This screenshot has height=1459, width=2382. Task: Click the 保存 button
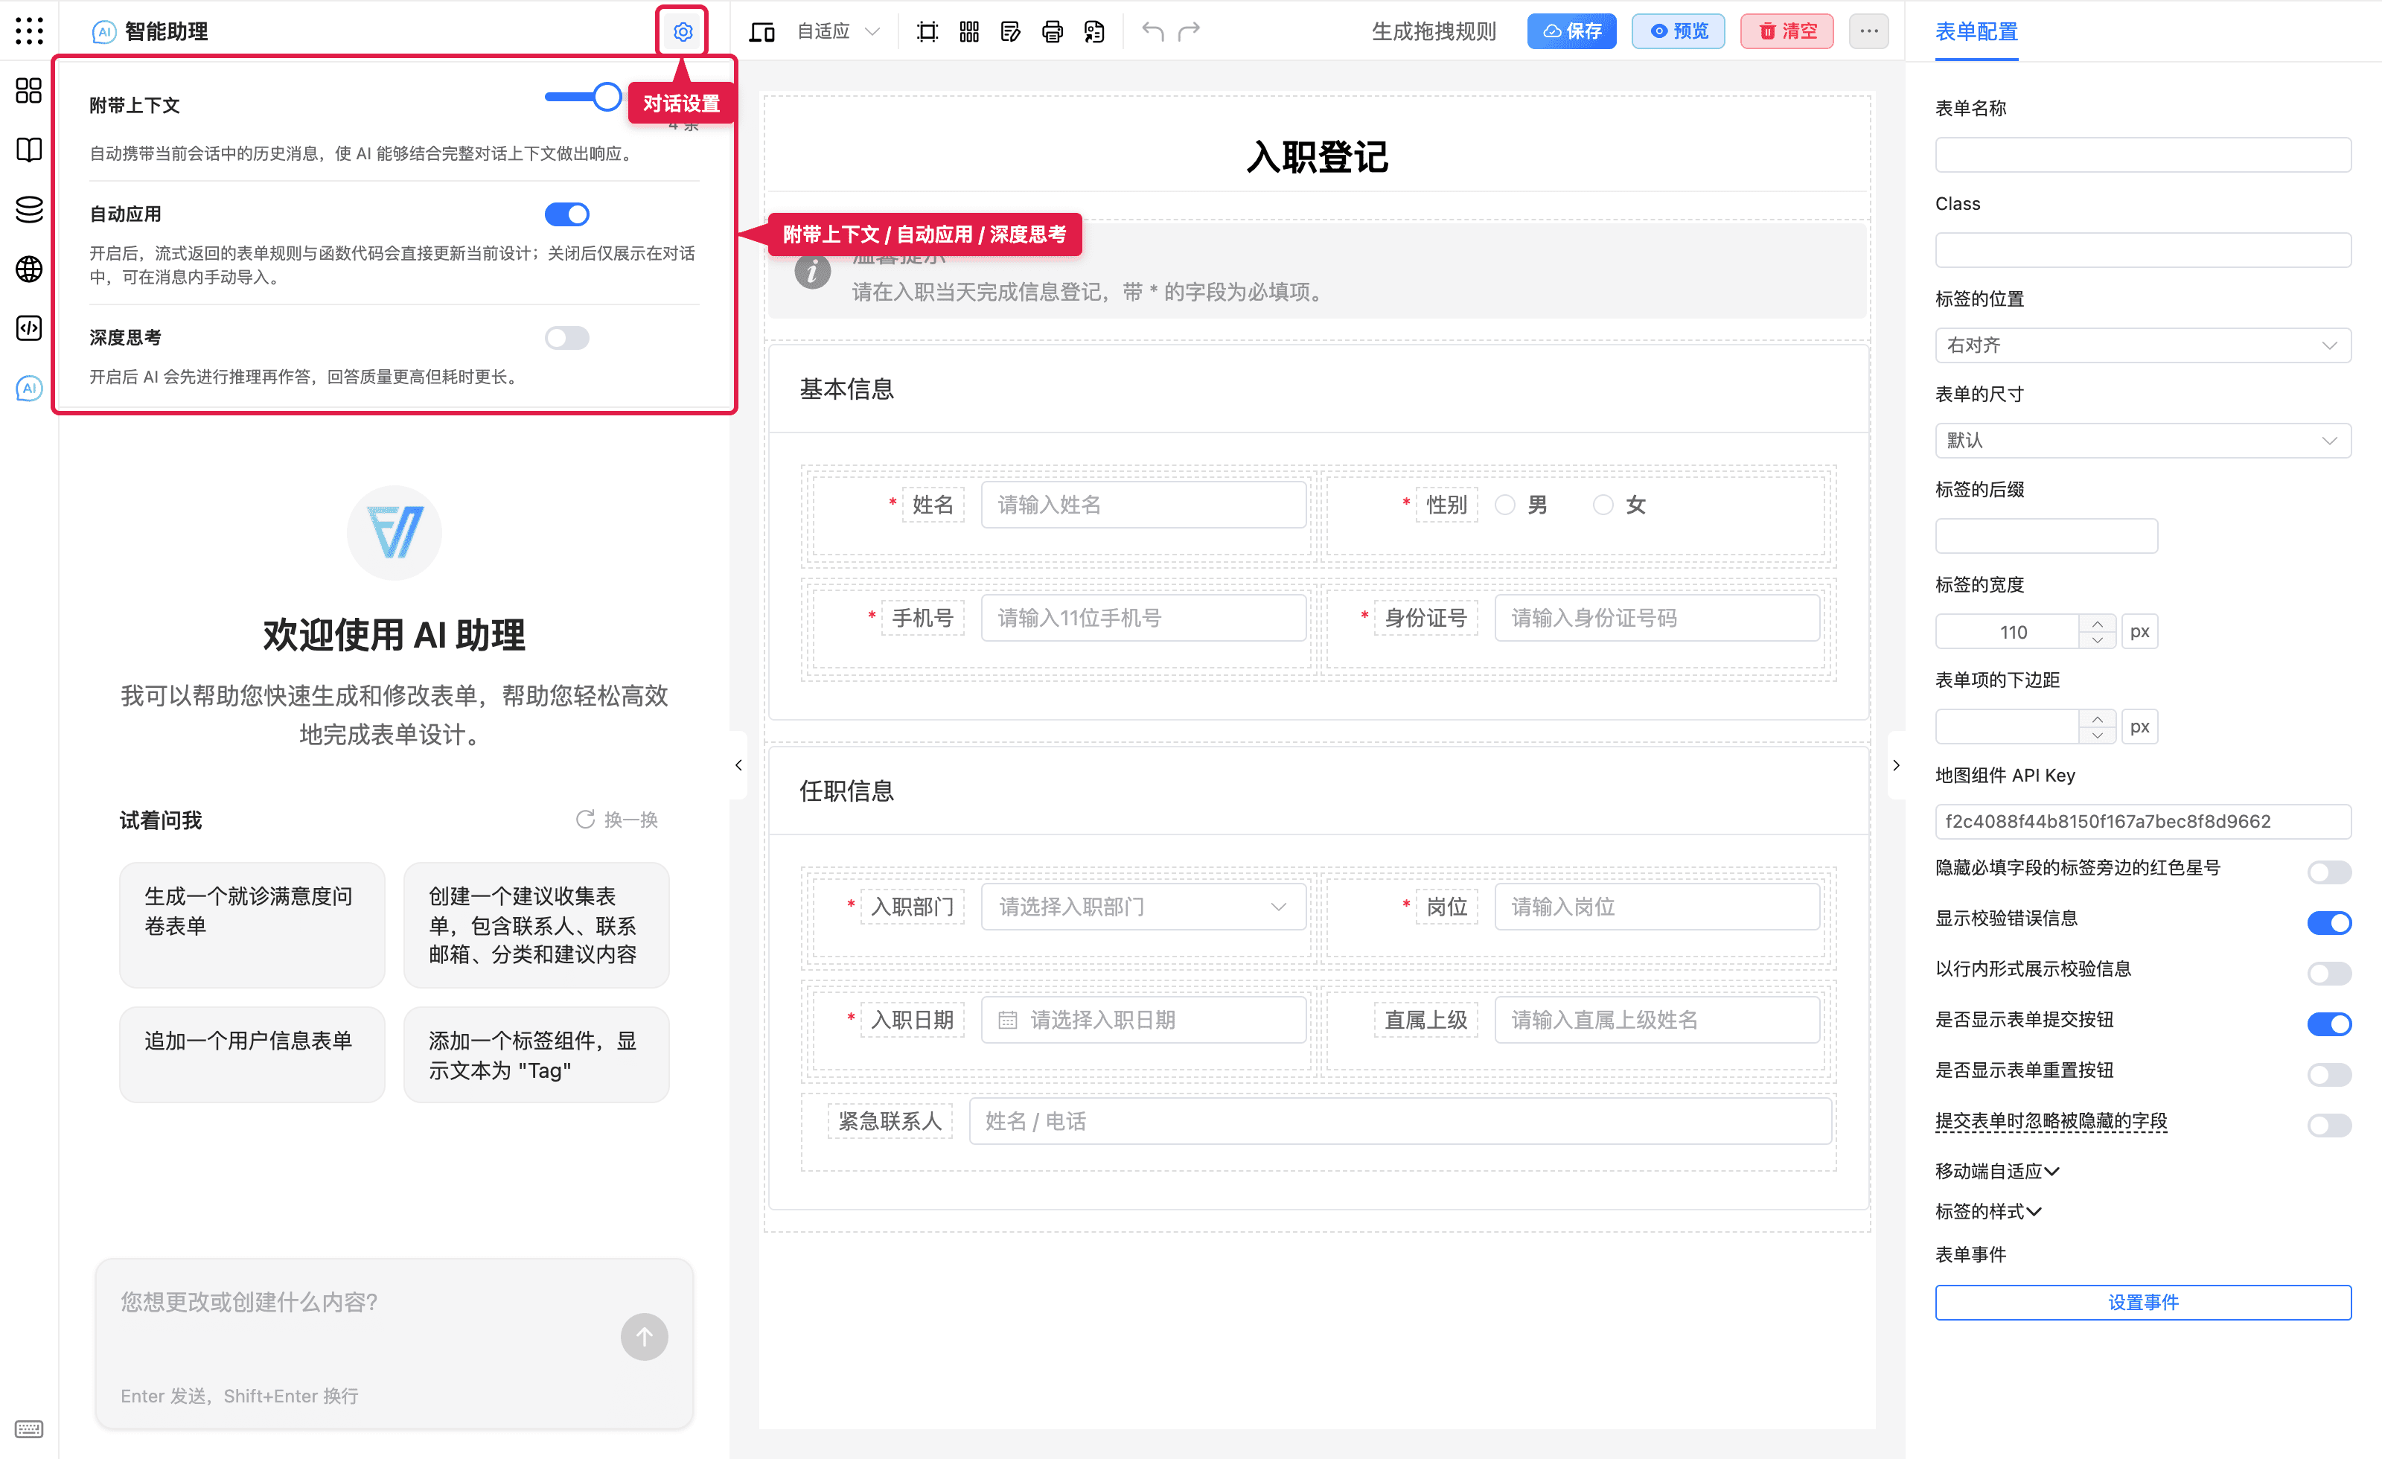click(1571, 32)
